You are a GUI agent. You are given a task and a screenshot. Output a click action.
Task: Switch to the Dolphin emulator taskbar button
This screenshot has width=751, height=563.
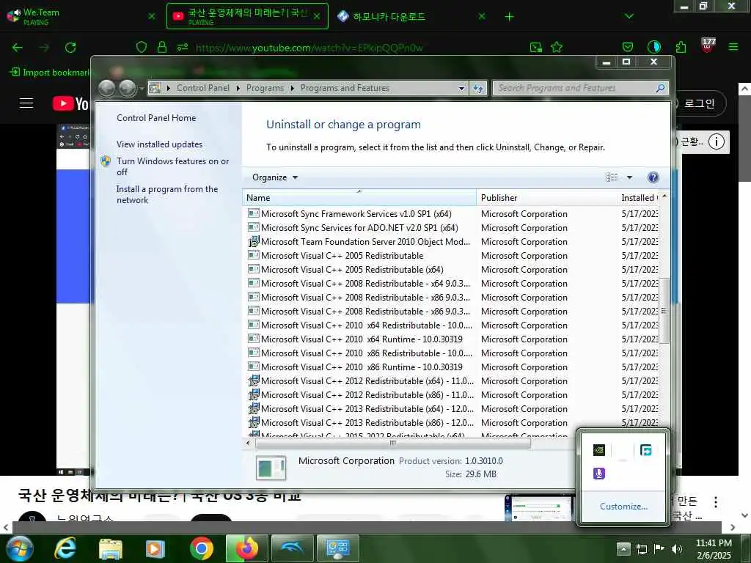[292, 549]
